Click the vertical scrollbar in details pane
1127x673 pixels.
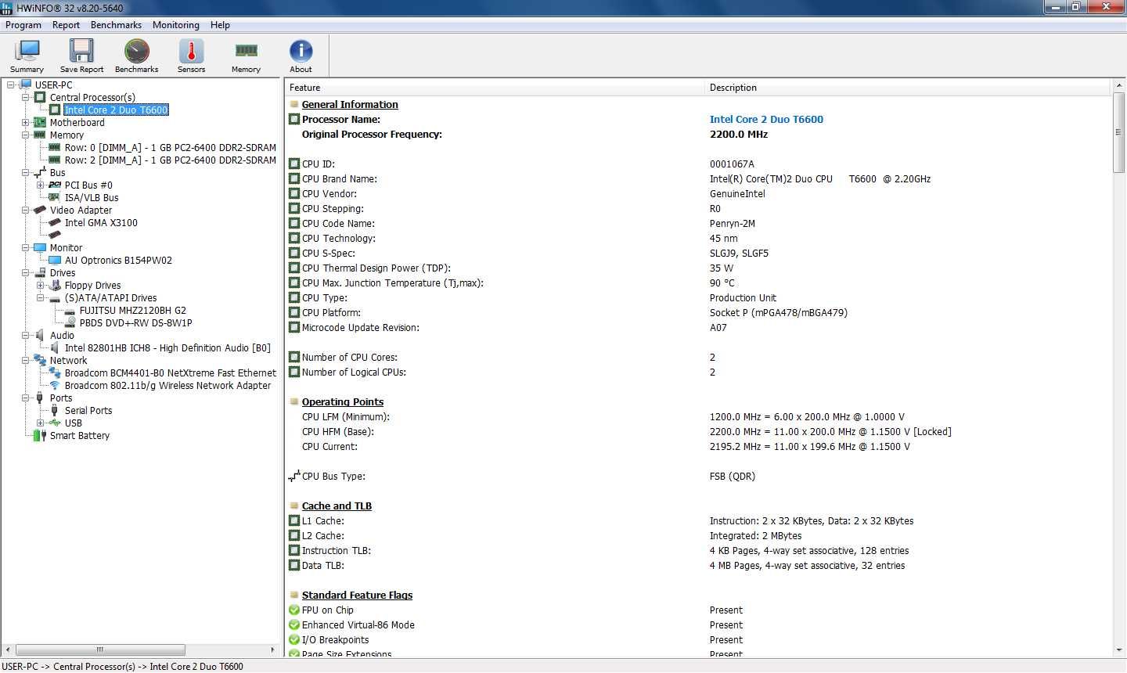1118,133
